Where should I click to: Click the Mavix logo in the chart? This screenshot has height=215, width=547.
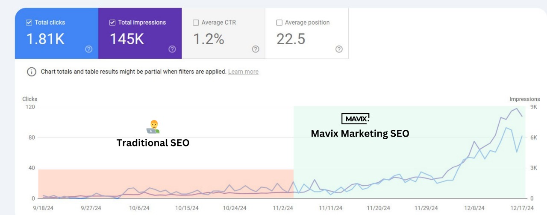pyautogui.click(x=356, y=118)
